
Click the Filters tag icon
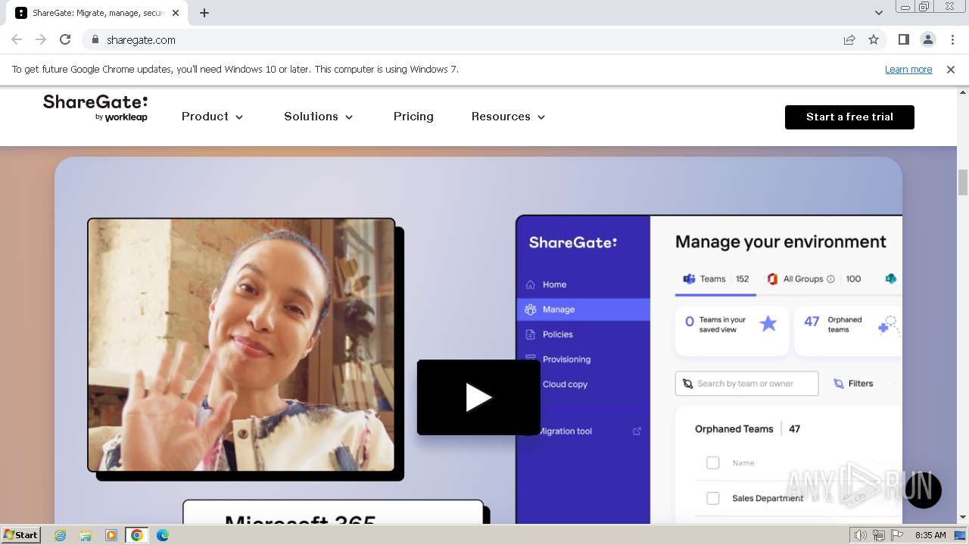(839, 384)
